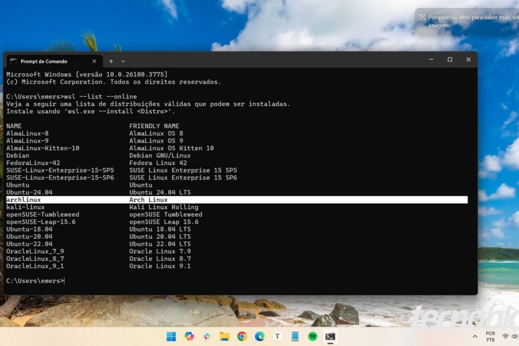Open Wi-Fi network settings in tray
519x346 pixels.
pyautogui.click(x=505, y=336)
